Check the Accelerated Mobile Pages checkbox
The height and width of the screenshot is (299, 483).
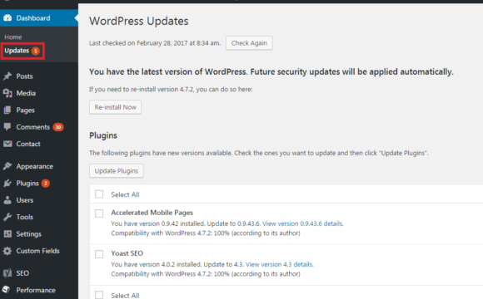point(99,213)
